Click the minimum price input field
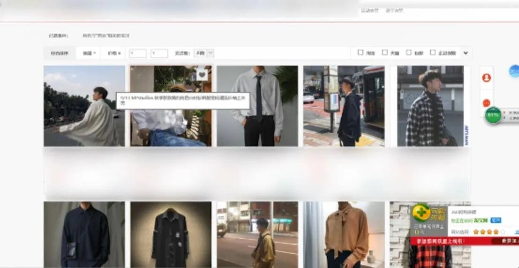 138,53
